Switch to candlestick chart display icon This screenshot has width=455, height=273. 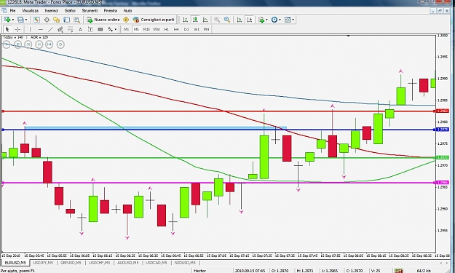coord(195,20)
